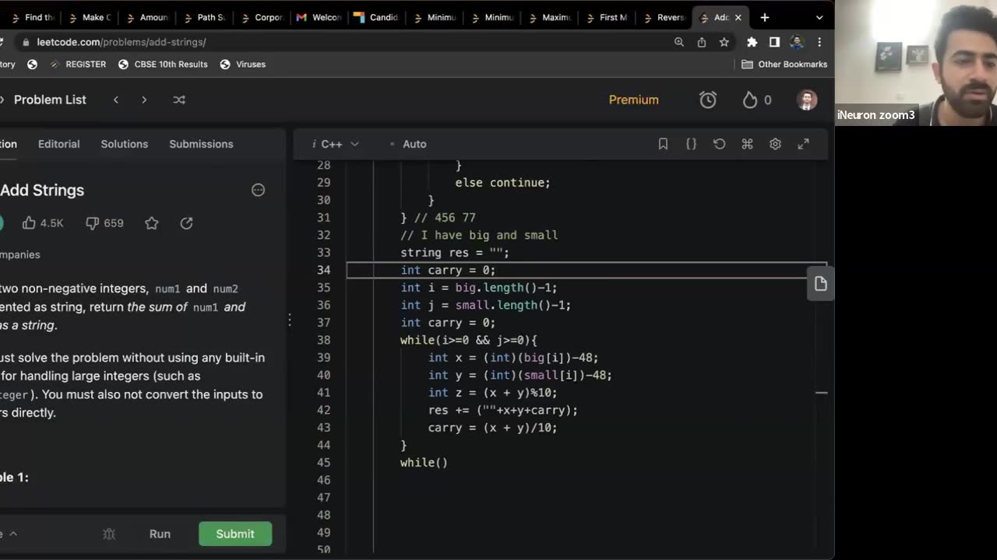Open the LeetCode user avatar menu
The image size is (997, 560).
click(807, 100)
